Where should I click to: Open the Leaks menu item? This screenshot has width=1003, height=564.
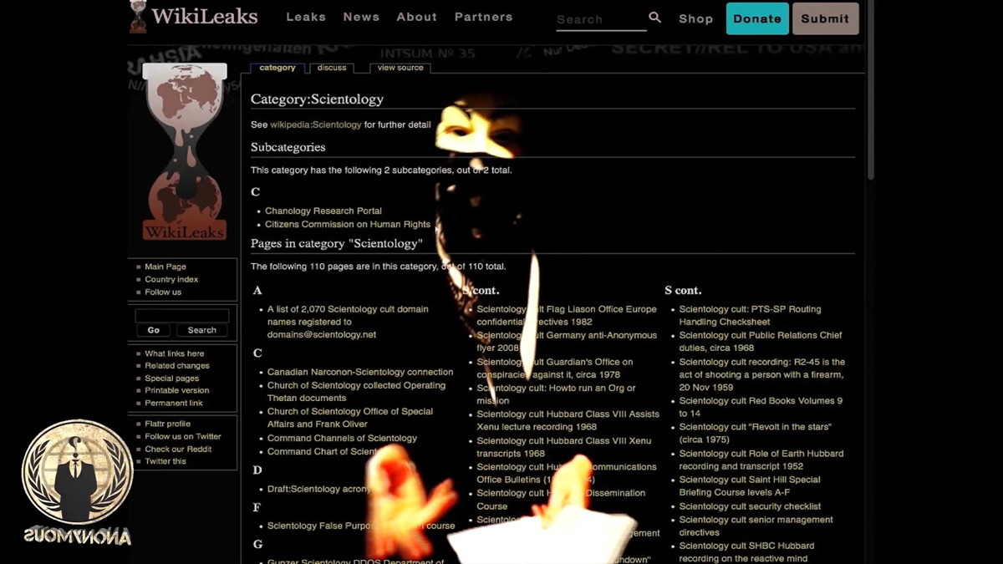coord(306,17)
